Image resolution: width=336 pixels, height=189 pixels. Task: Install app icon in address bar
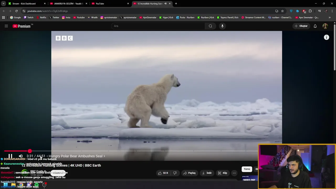(277, 11)
